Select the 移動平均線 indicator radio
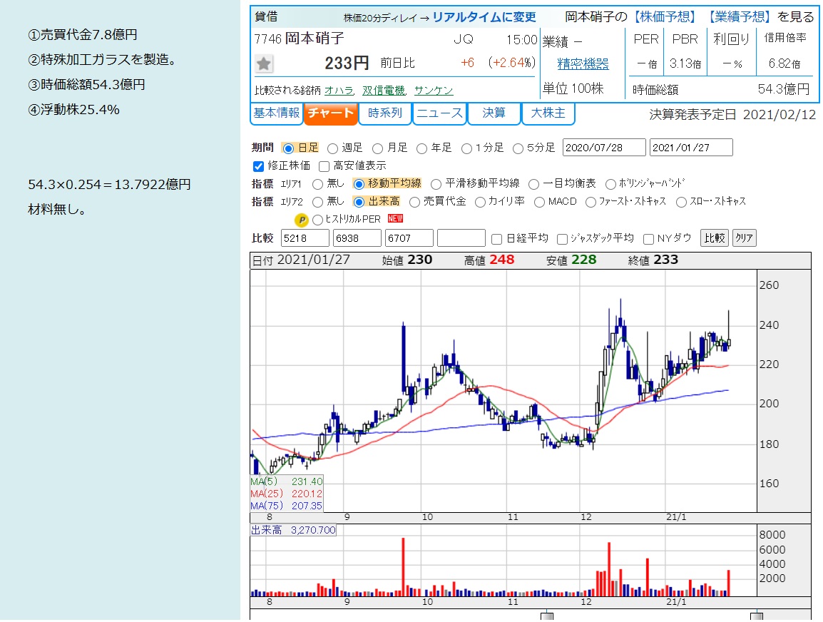This screenshot has height=622, width=823. (x=359, y=184)
